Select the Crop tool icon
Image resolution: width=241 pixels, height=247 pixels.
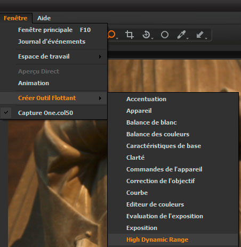point(130,35)
